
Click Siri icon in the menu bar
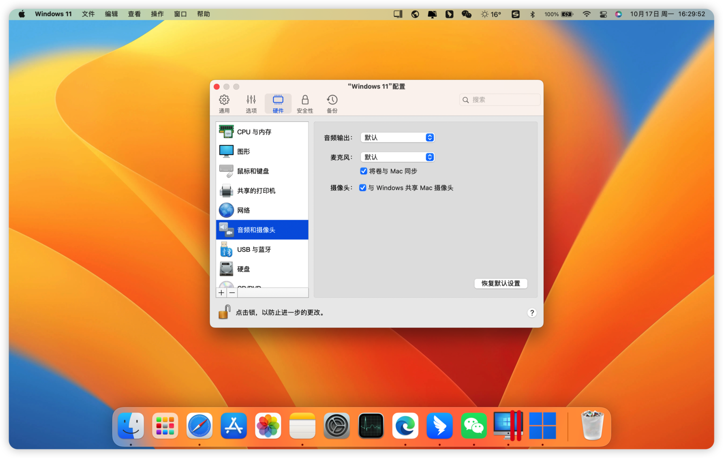coord(618,14)
